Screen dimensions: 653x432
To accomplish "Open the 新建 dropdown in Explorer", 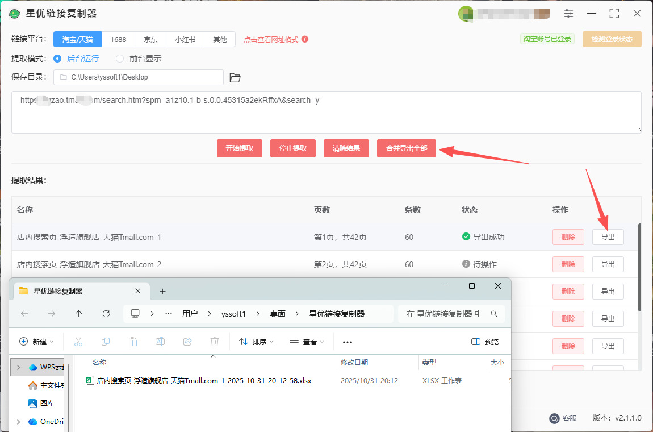I will [x=37, y=342].
